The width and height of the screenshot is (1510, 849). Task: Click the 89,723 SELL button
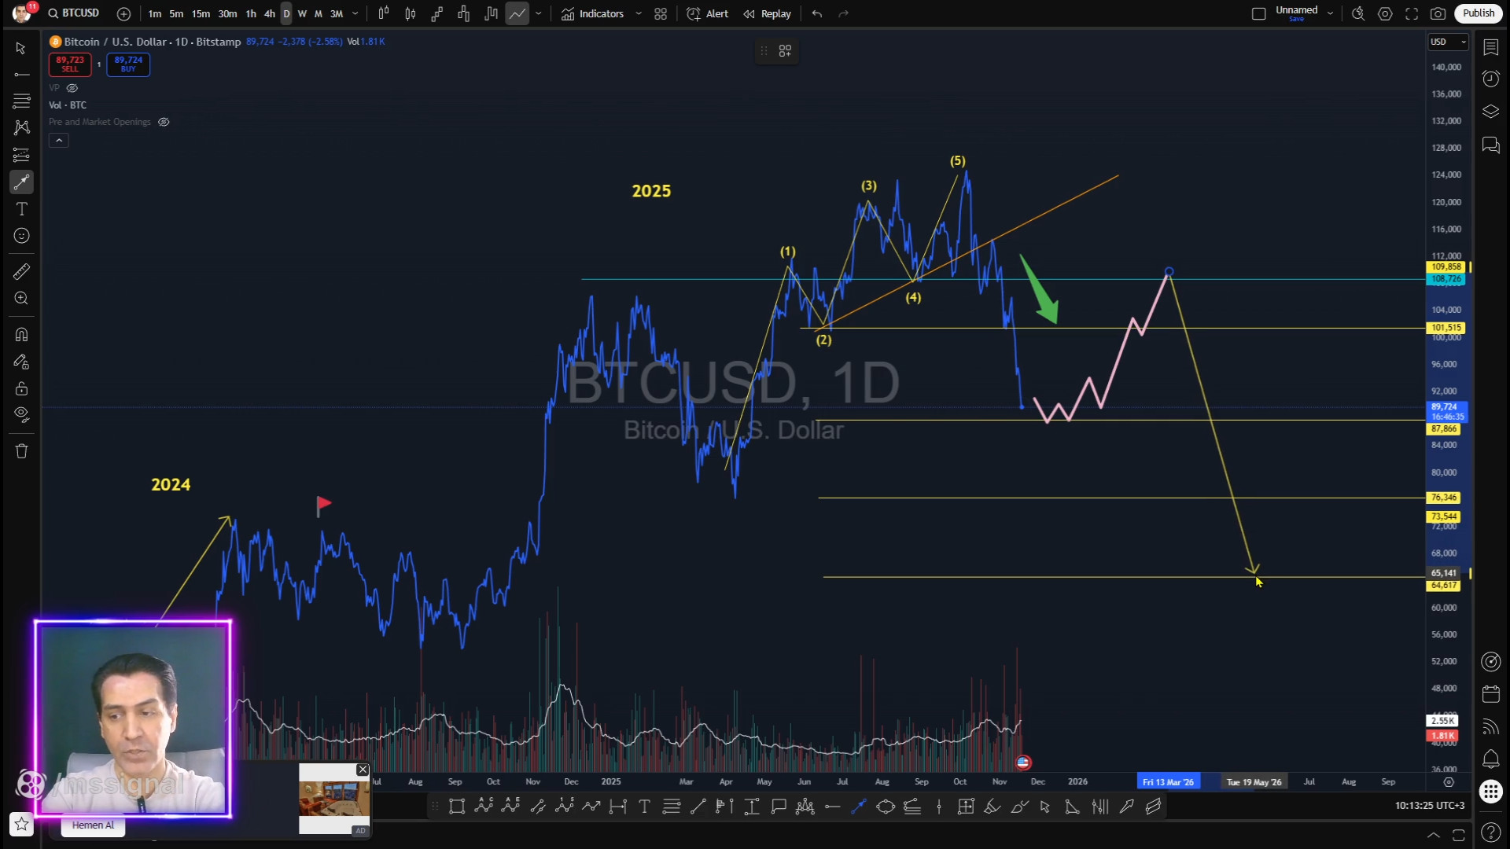(70, 64)
